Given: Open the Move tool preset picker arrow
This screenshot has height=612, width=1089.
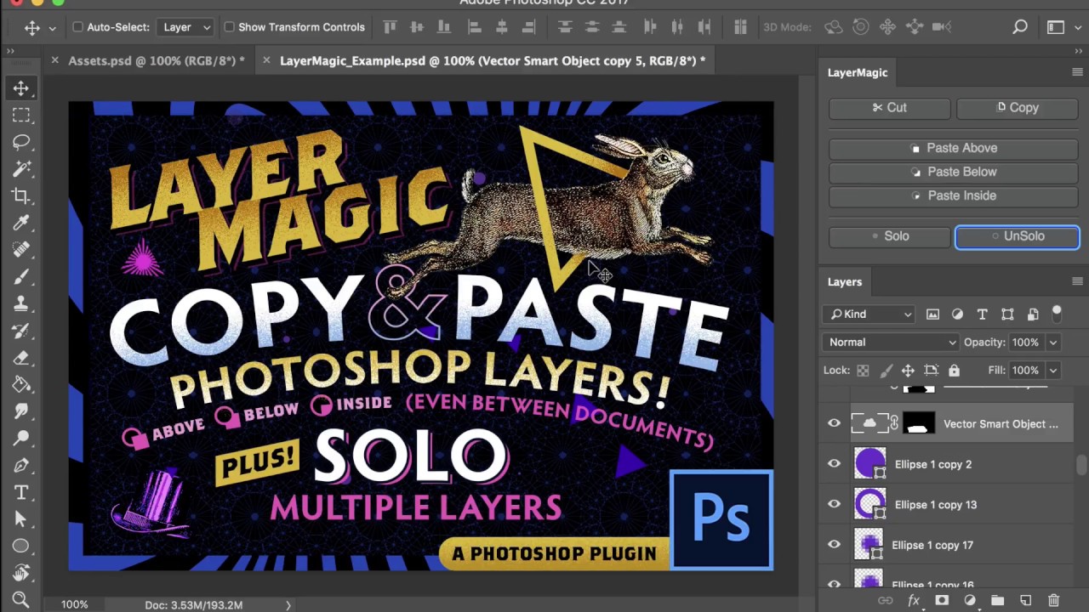Looking at the screenshot, I should click(52, 28).
